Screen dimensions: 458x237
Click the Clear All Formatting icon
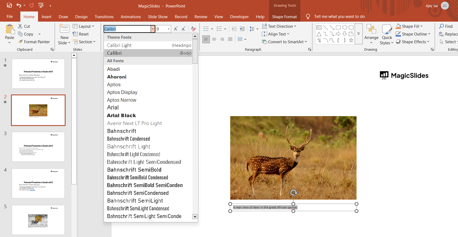(194, 29)
